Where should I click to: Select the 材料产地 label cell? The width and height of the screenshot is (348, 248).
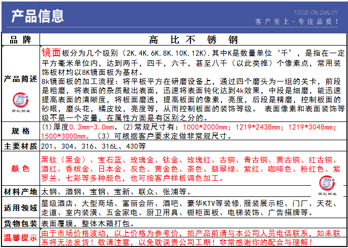pos(20,192)
